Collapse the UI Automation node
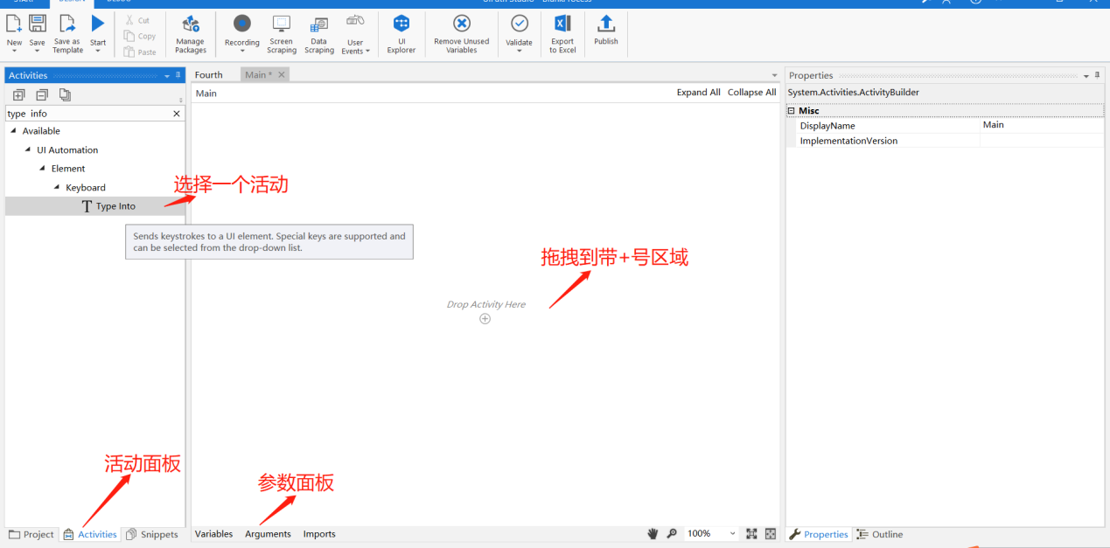Image resolution: width=1110 pixels, height=548 pixels. click(27, 149)
